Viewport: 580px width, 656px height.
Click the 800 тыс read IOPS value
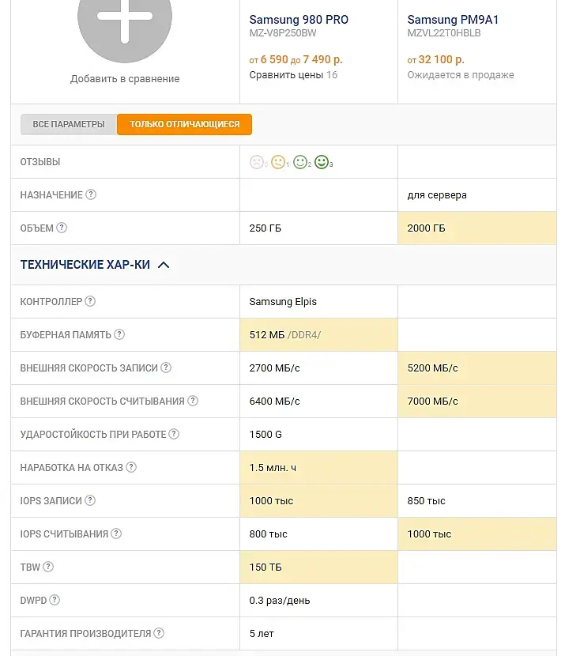(268, 533)
